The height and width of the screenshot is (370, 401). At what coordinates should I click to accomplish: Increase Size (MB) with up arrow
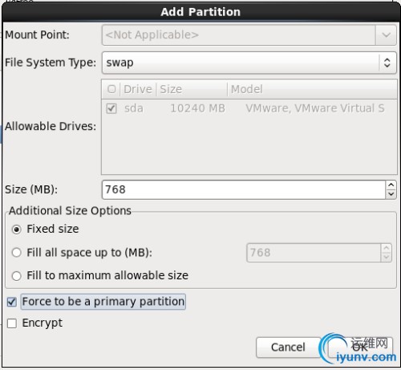[391, 185]
